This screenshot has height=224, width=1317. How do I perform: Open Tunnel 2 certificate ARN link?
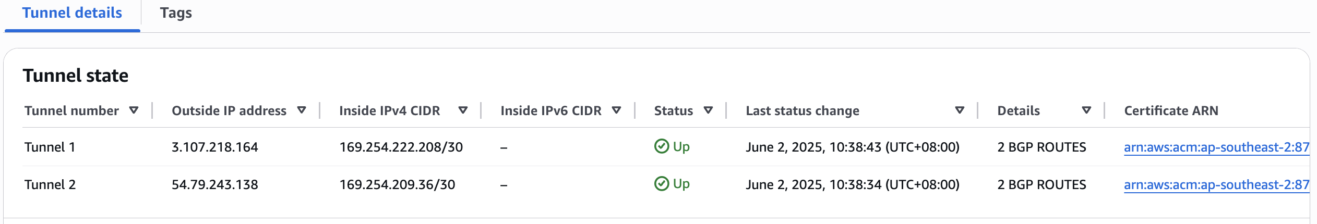(1216, 185)
